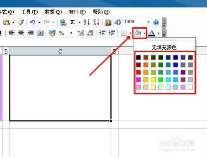Open the Fill Color dropdown arrow
The width and height of the screenshot is (207, 157).
144,33
